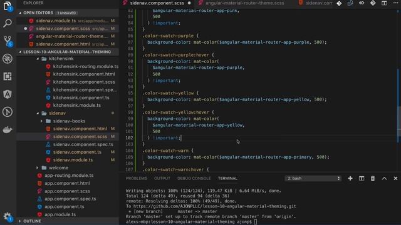401x225 pixels.
Task: Open the Manage gear settings icon
Action: coord(8,217)
